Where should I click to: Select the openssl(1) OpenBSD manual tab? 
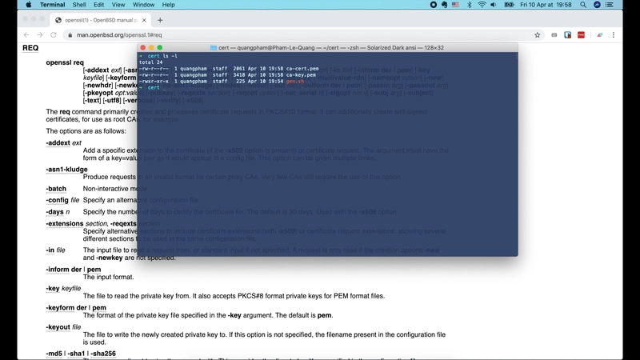[96, 20]
